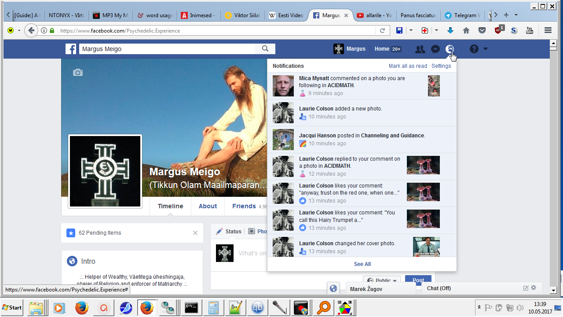Click the star icon beside Pending Items

71,233
